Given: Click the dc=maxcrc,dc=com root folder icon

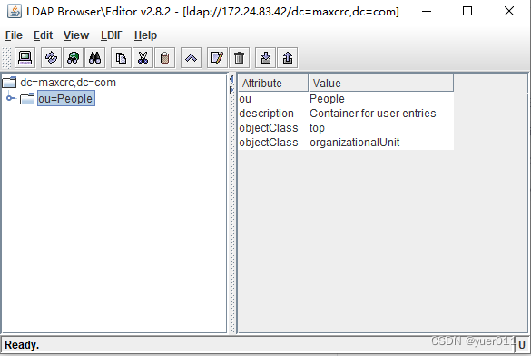Looking at the screenshot, I should [x=9, y=83].
